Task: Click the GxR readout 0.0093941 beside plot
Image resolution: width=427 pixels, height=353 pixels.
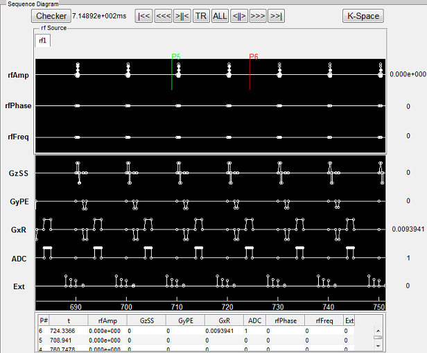Action: pyautogui.click(x=408, y=230)
